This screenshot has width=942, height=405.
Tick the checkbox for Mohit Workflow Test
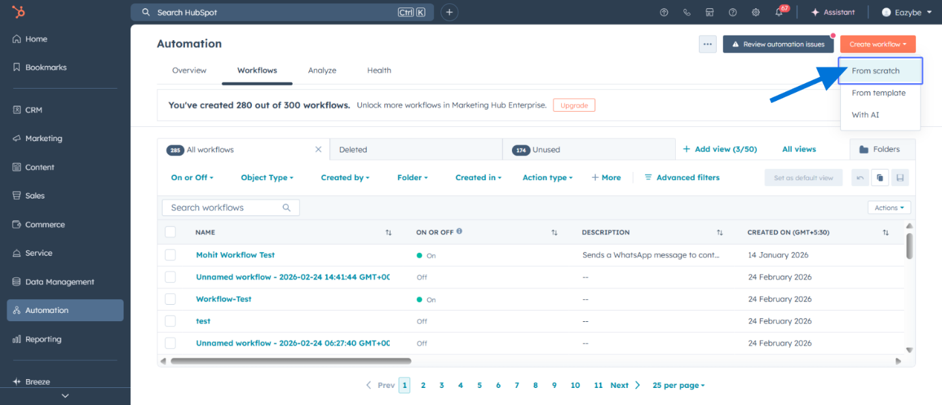(x=170, y=255)
